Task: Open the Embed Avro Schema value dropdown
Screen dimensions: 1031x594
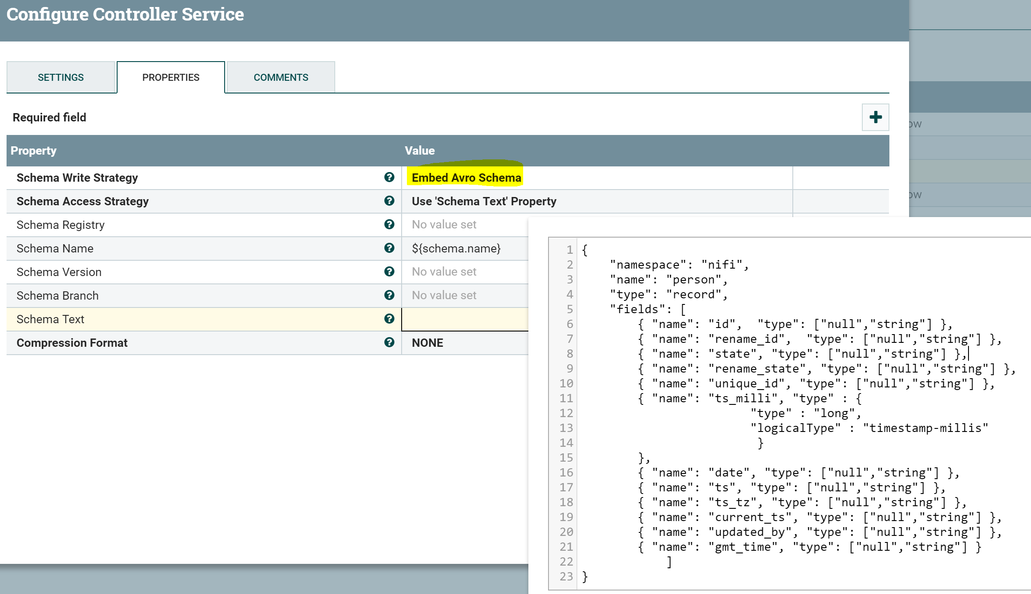Action: coord(465,177)
